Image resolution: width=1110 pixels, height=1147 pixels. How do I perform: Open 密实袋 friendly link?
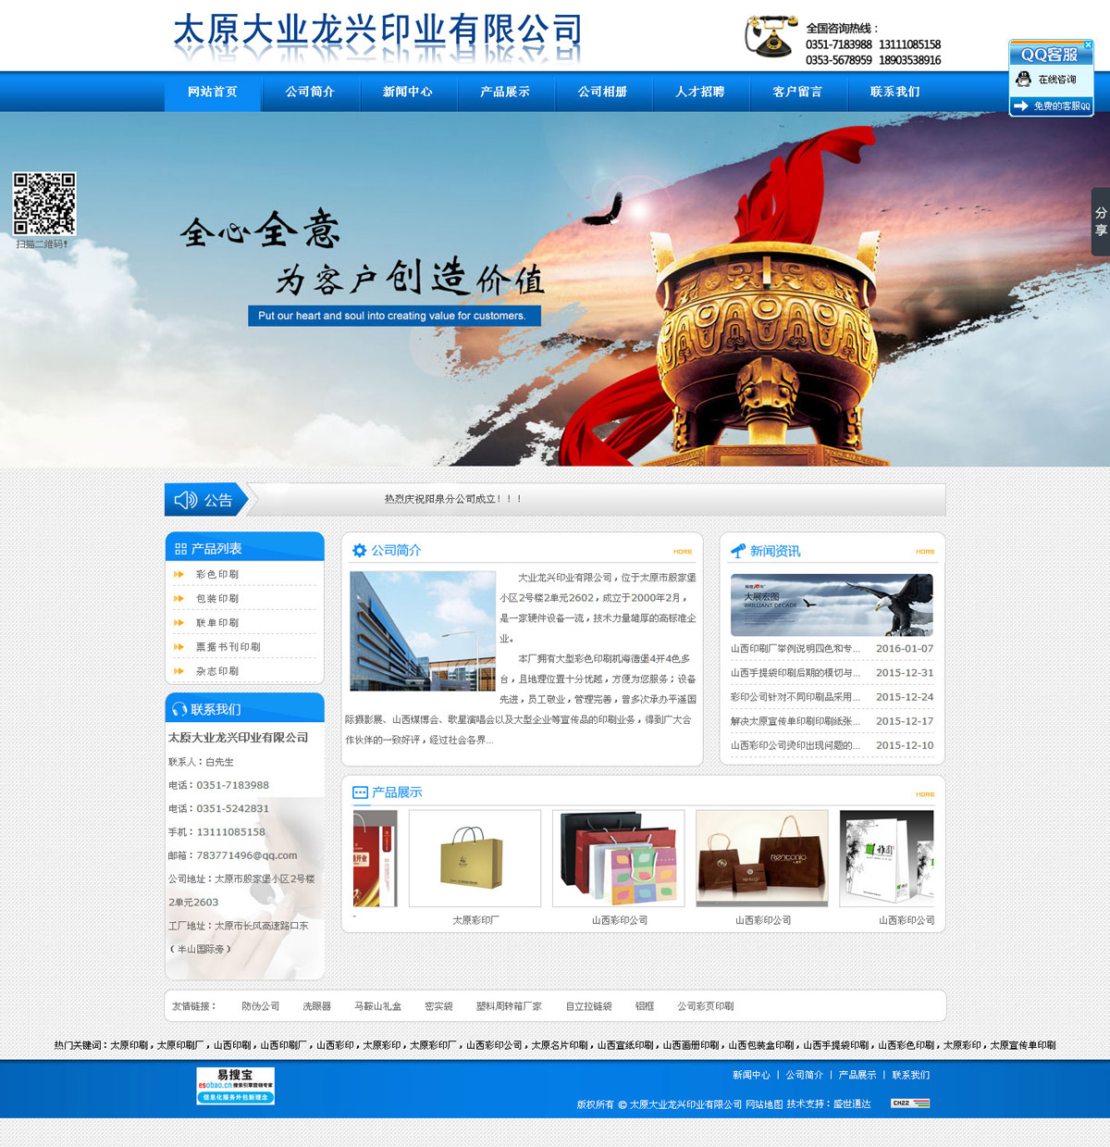click(x=438, y=1006)
